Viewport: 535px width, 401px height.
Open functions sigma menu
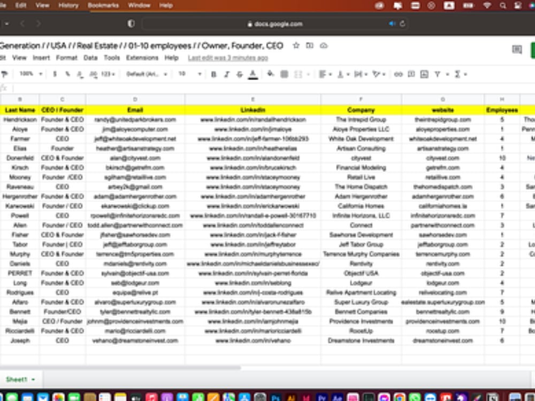point(460,74)
